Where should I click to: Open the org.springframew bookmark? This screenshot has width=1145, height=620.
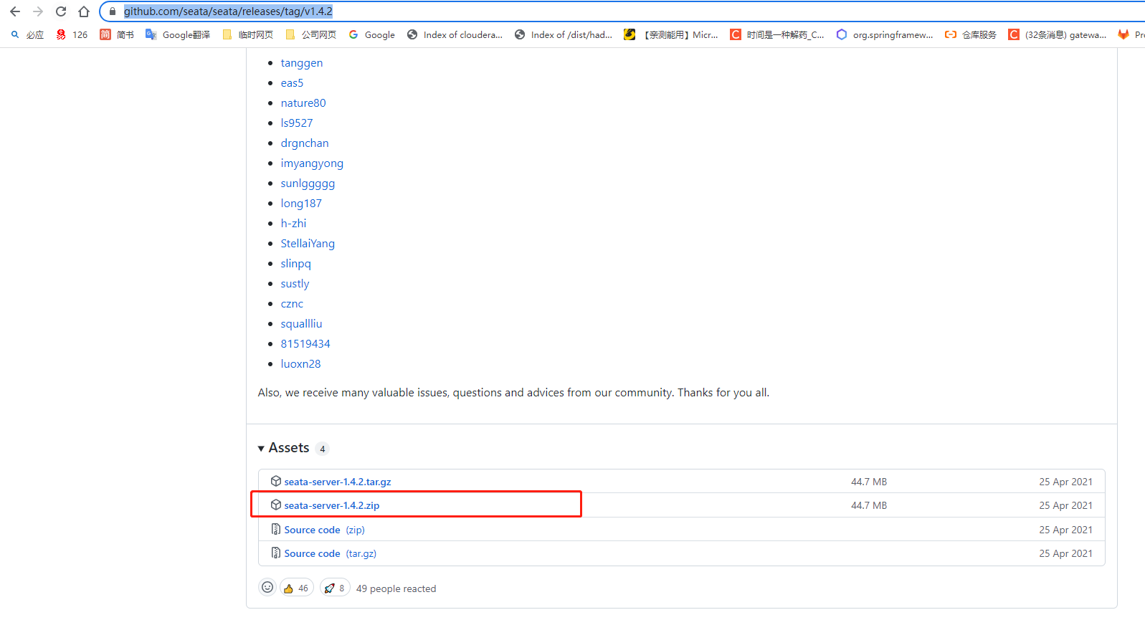[x=885, y=34]
